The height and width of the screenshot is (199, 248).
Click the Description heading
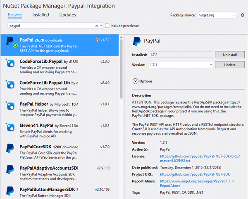coord(141,96)
